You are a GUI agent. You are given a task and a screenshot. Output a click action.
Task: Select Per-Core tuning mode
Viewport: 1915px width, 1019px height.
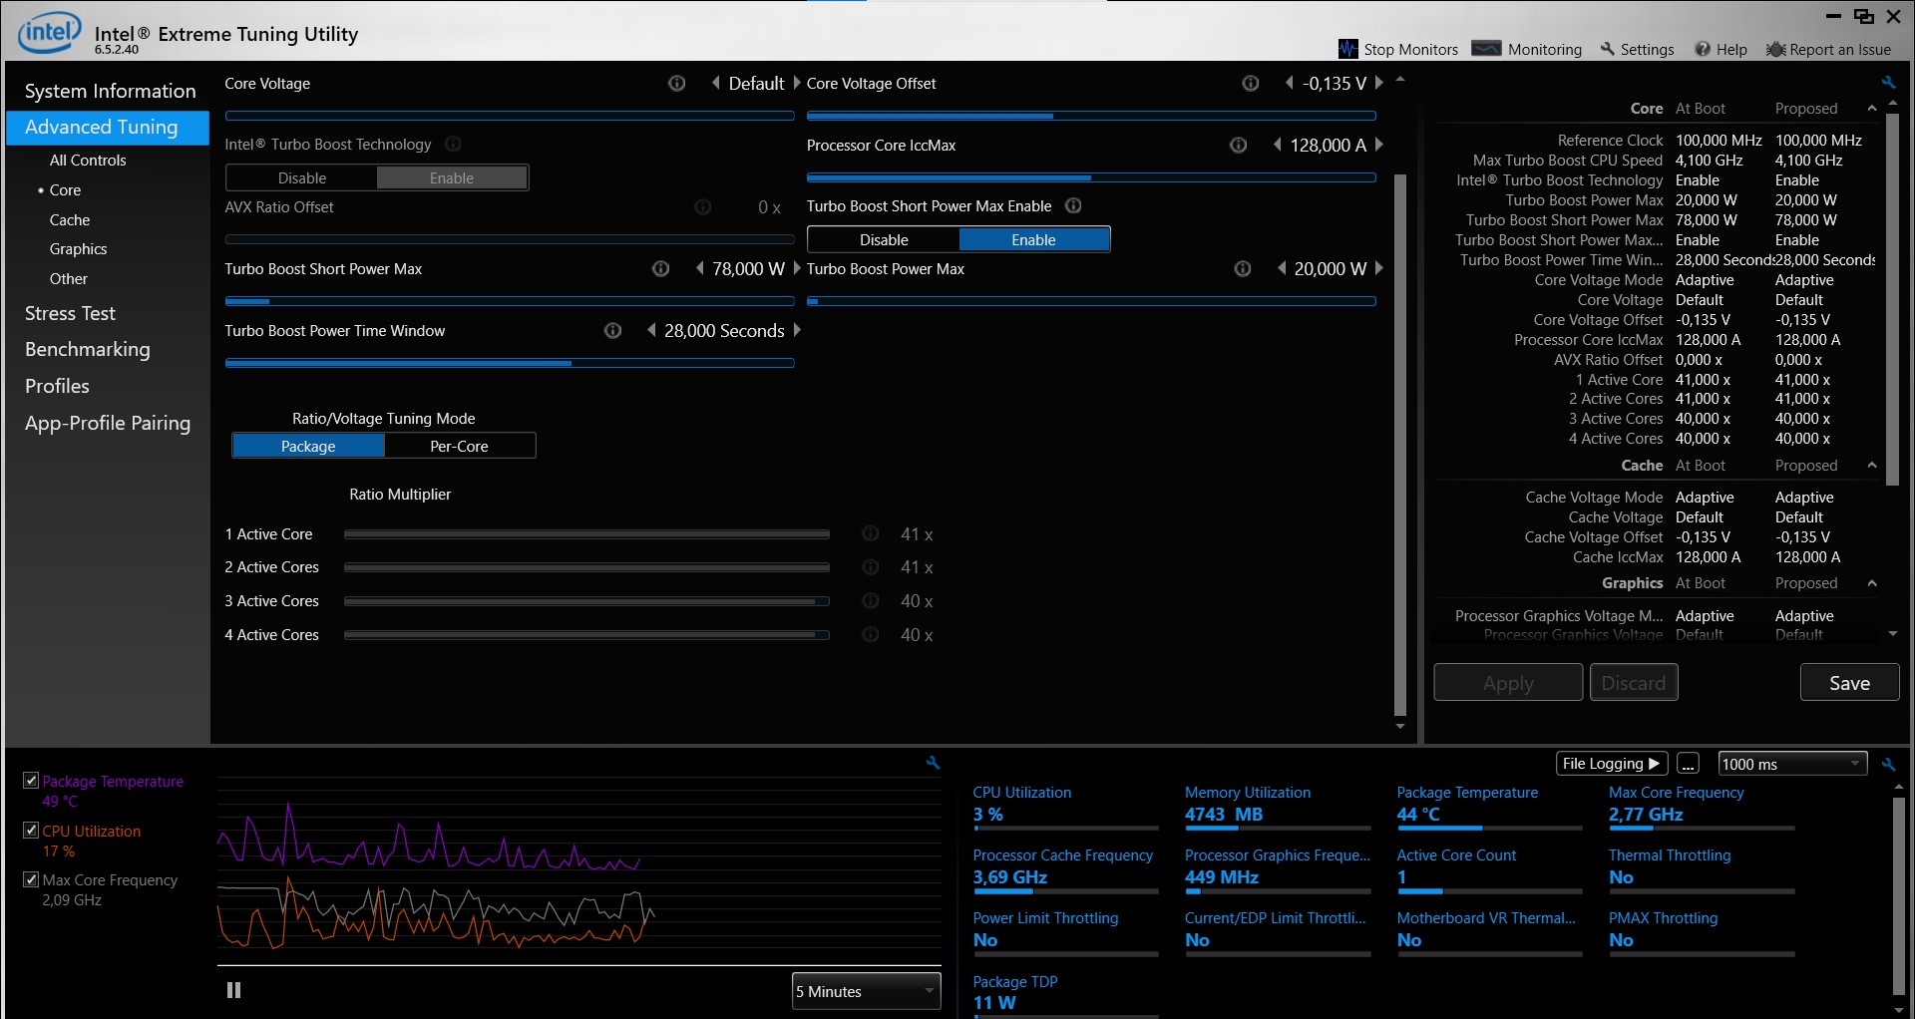pyautogui.click(x=460, y=447)
